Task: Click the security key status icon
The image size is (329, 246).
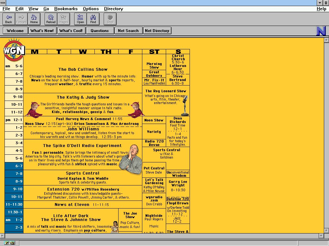Action: point(10,243)
